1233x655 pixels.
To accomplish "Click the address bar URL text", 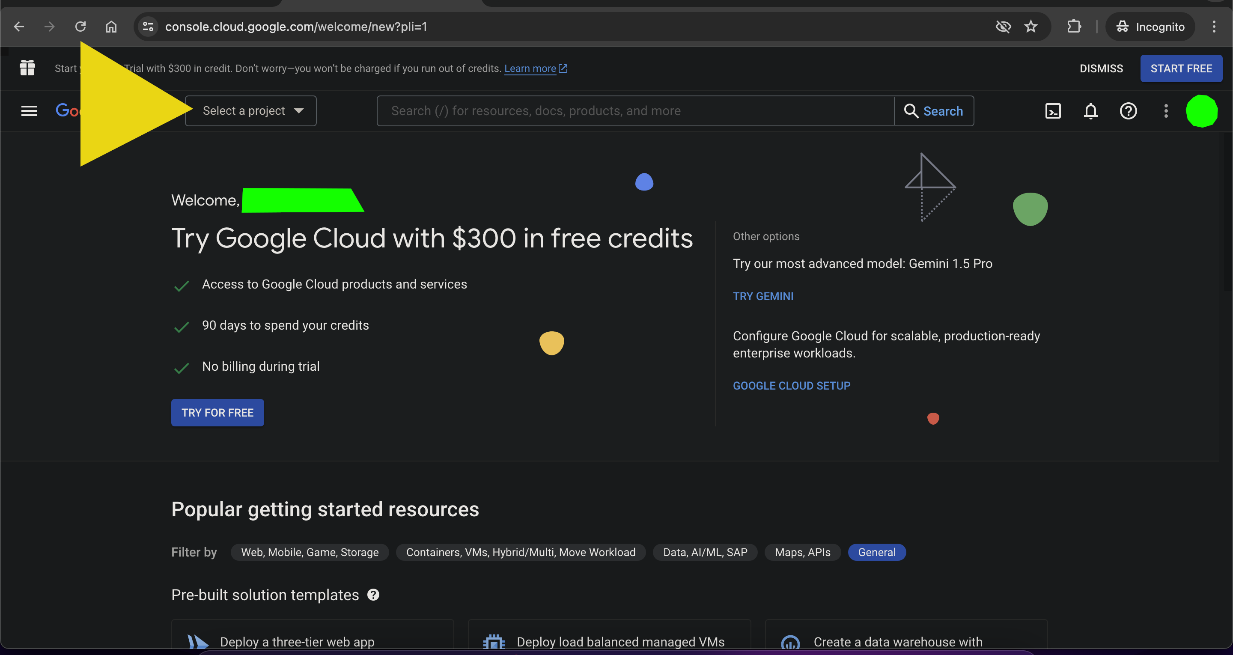I will click(x=296, y=27).
